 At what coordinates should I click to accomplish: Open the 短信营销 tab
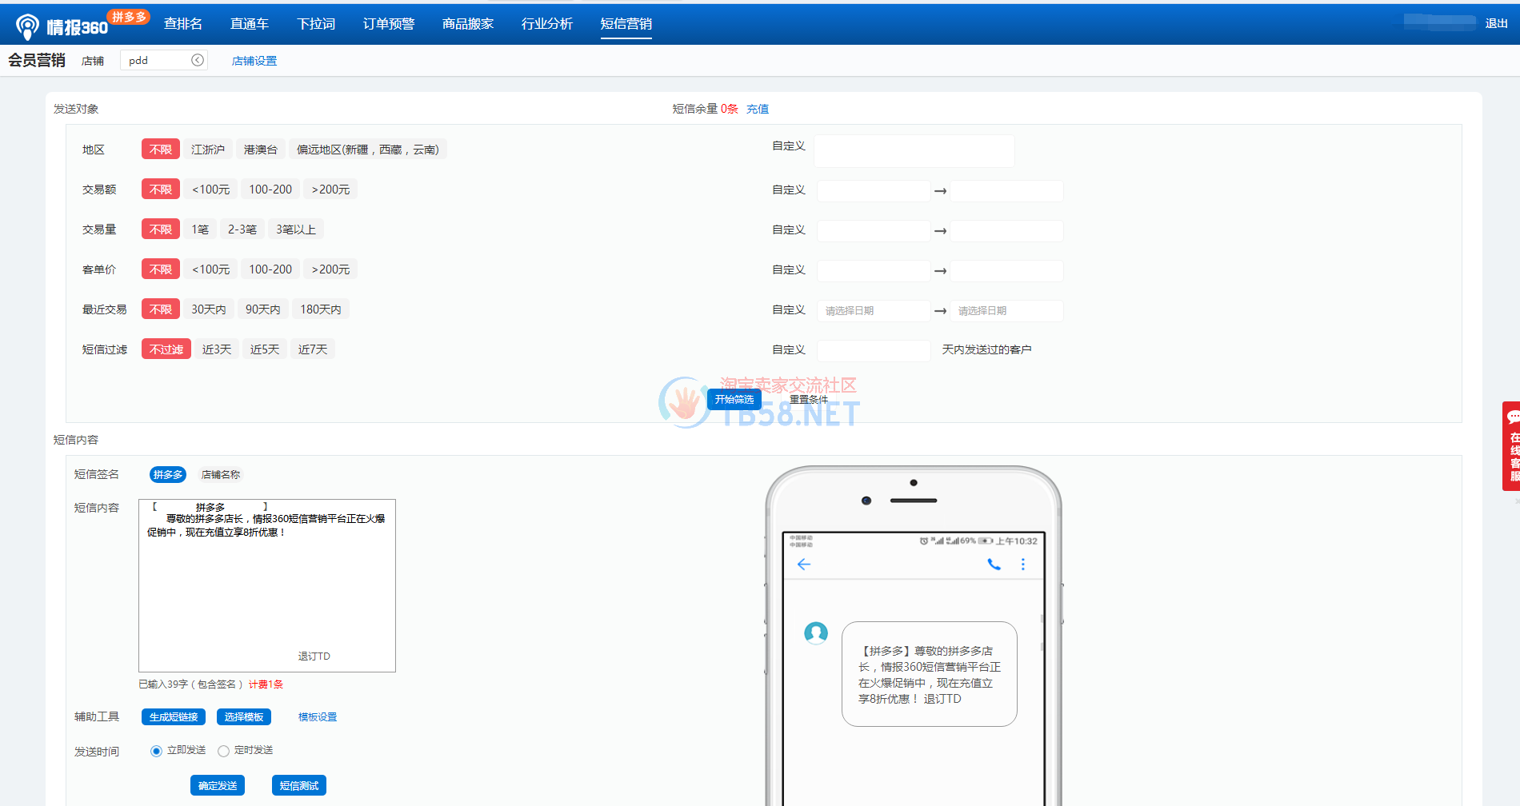coord(626,24)
